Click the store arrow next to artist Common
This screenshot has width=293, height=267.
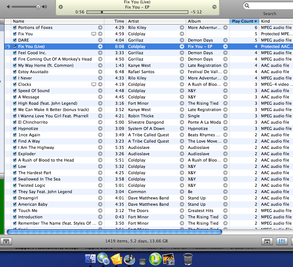[x=182, y=192]
